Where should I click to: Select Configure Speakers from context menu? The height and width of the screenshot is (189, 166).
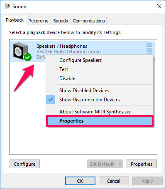click(81, 60)
